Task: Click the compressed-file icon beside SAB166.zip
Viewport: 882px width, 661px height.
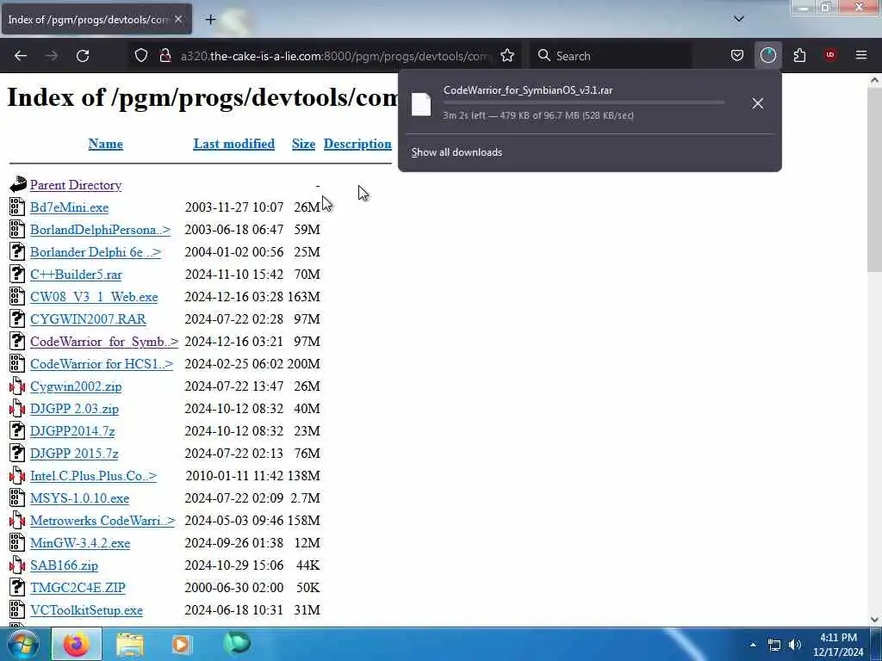Action: click(17, 565)
